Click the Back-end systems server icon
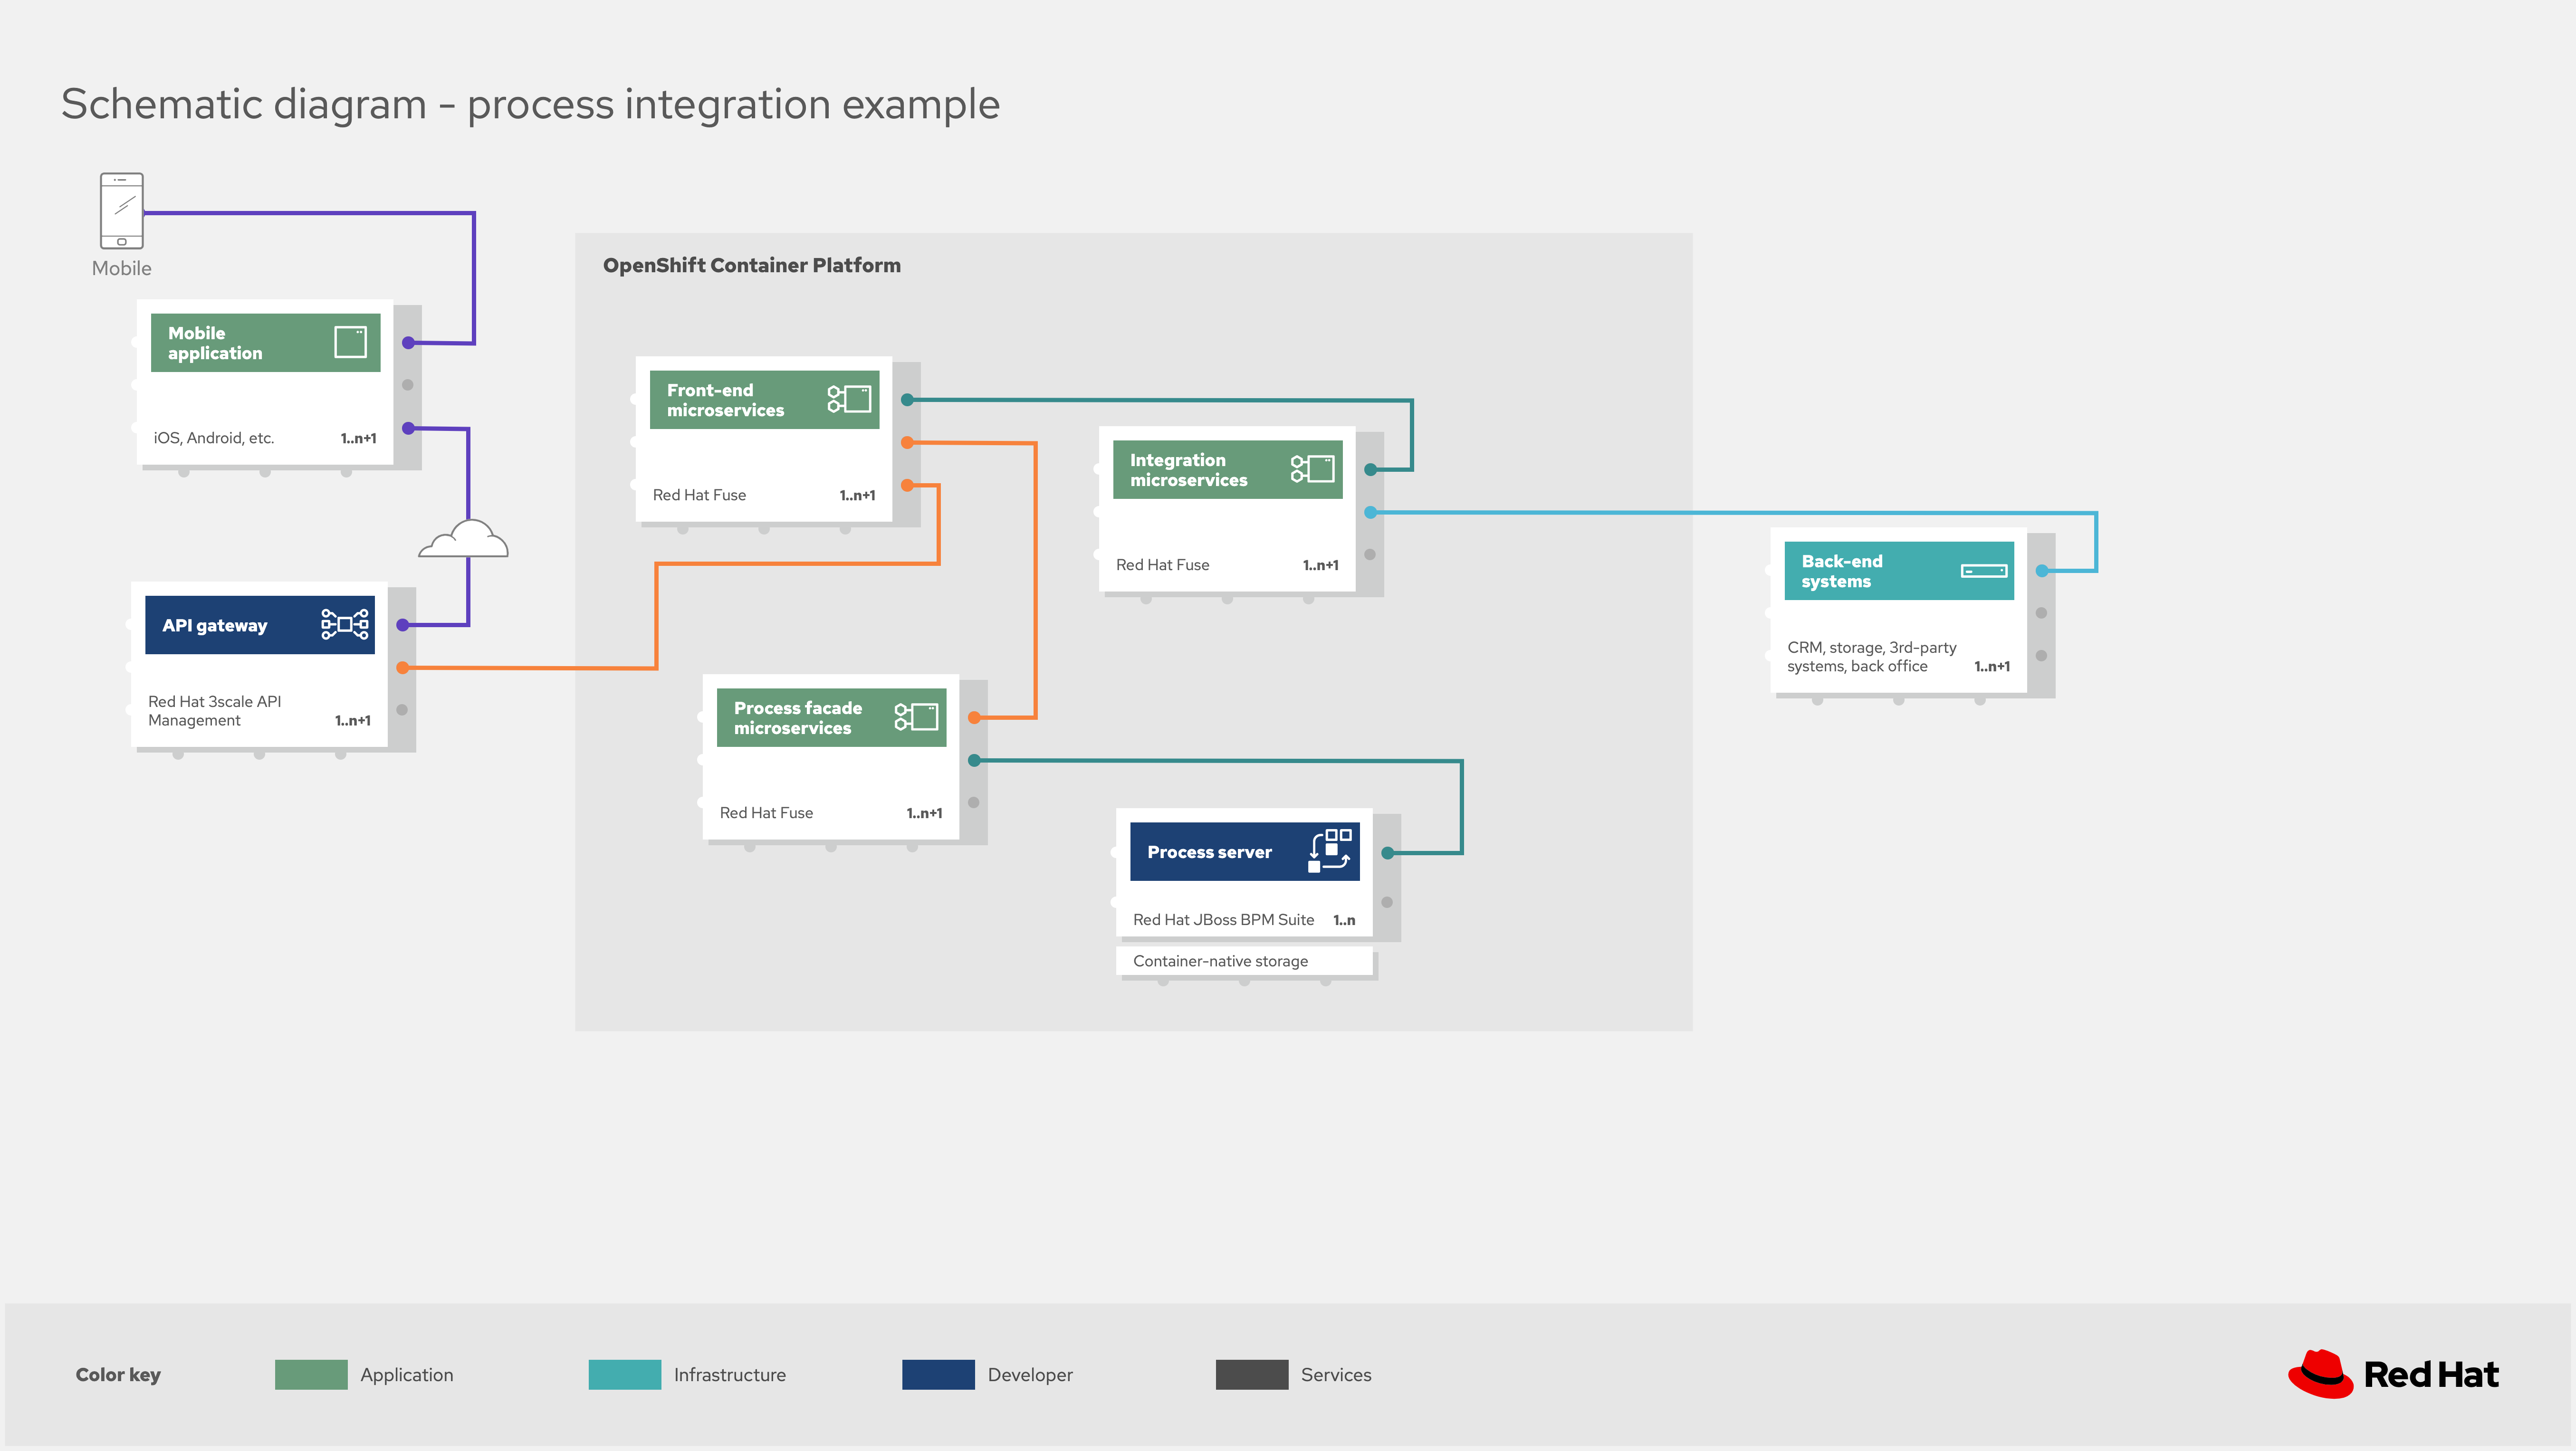 [1984, 571]
